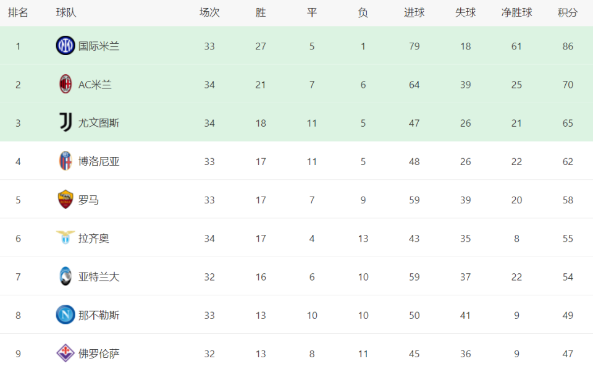Viewport: 593px width, 369px height.
Task: Click the AC Milan club crest
Action: tap(65, 84)
